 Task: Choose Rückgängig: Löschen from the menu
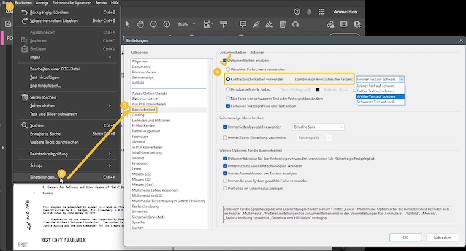tap(68, 12)
